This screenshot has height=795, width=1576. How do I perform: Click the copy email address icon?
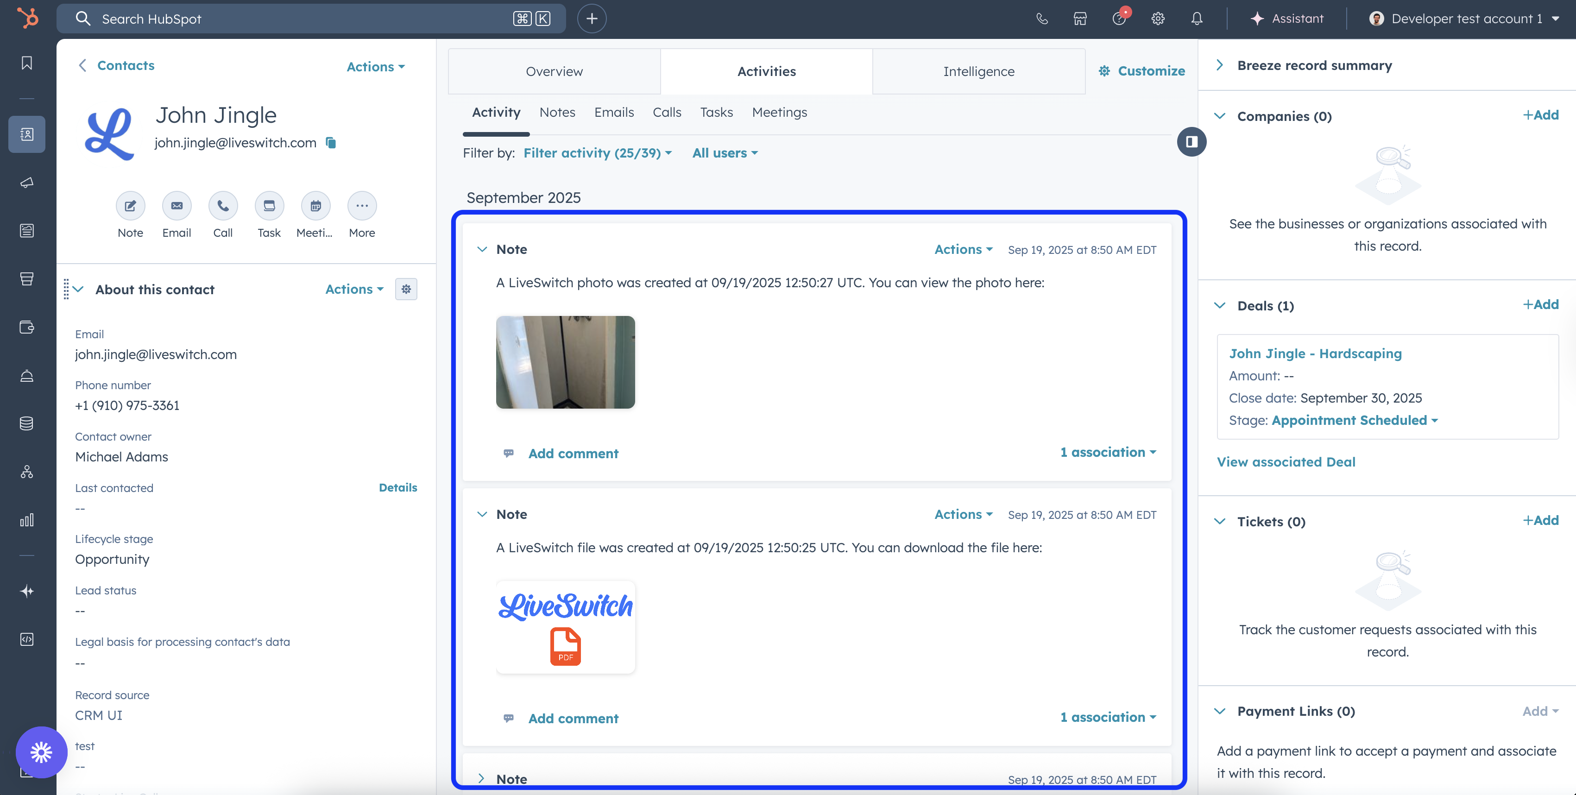331,143
